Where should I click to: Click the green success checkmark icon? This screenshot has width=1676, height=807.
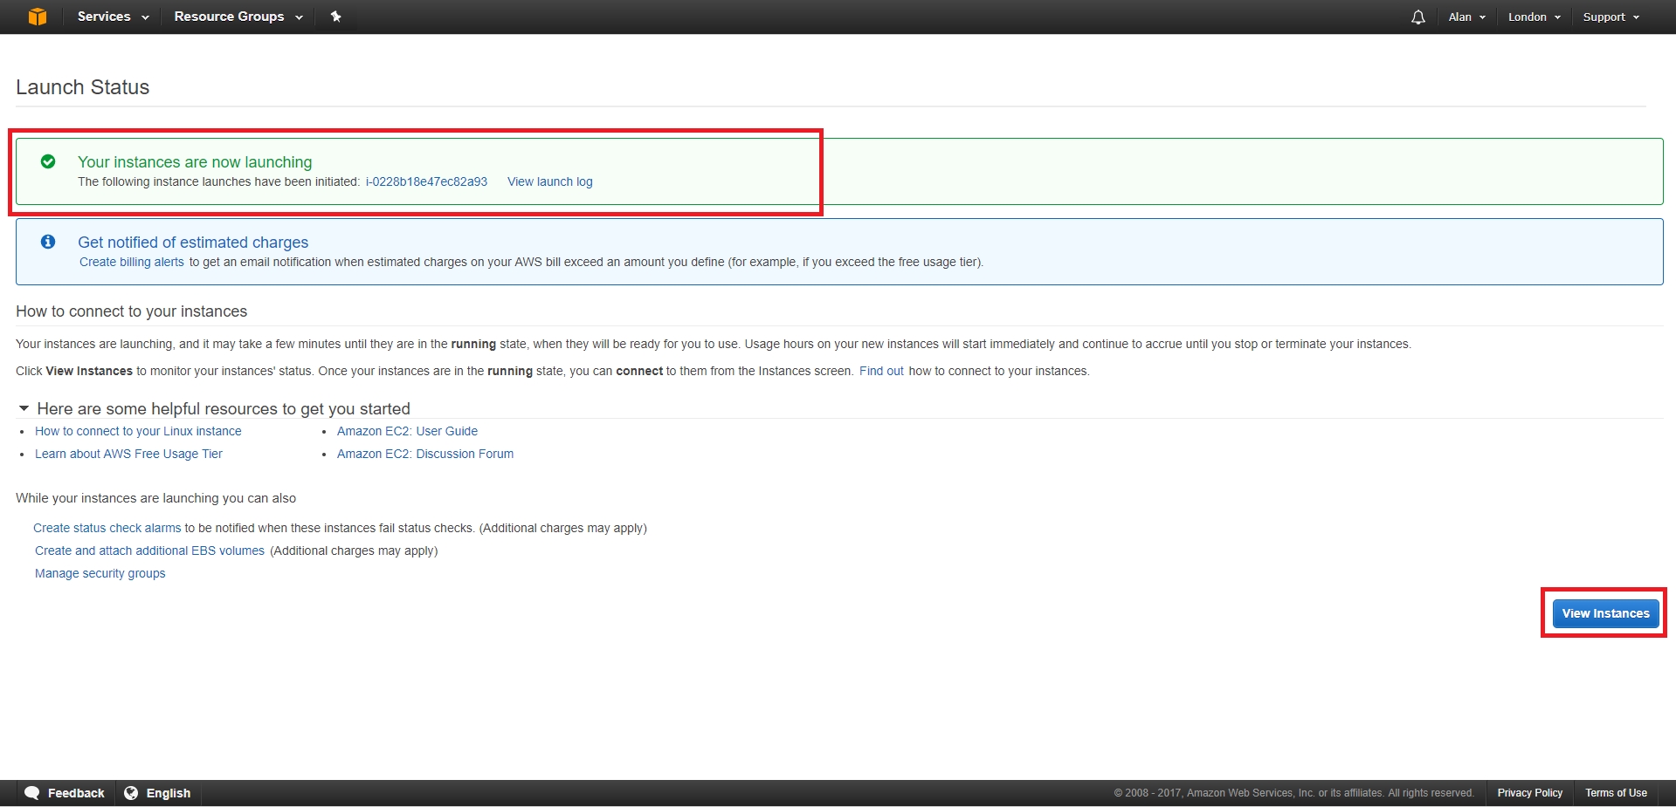[x=48, y=161]
